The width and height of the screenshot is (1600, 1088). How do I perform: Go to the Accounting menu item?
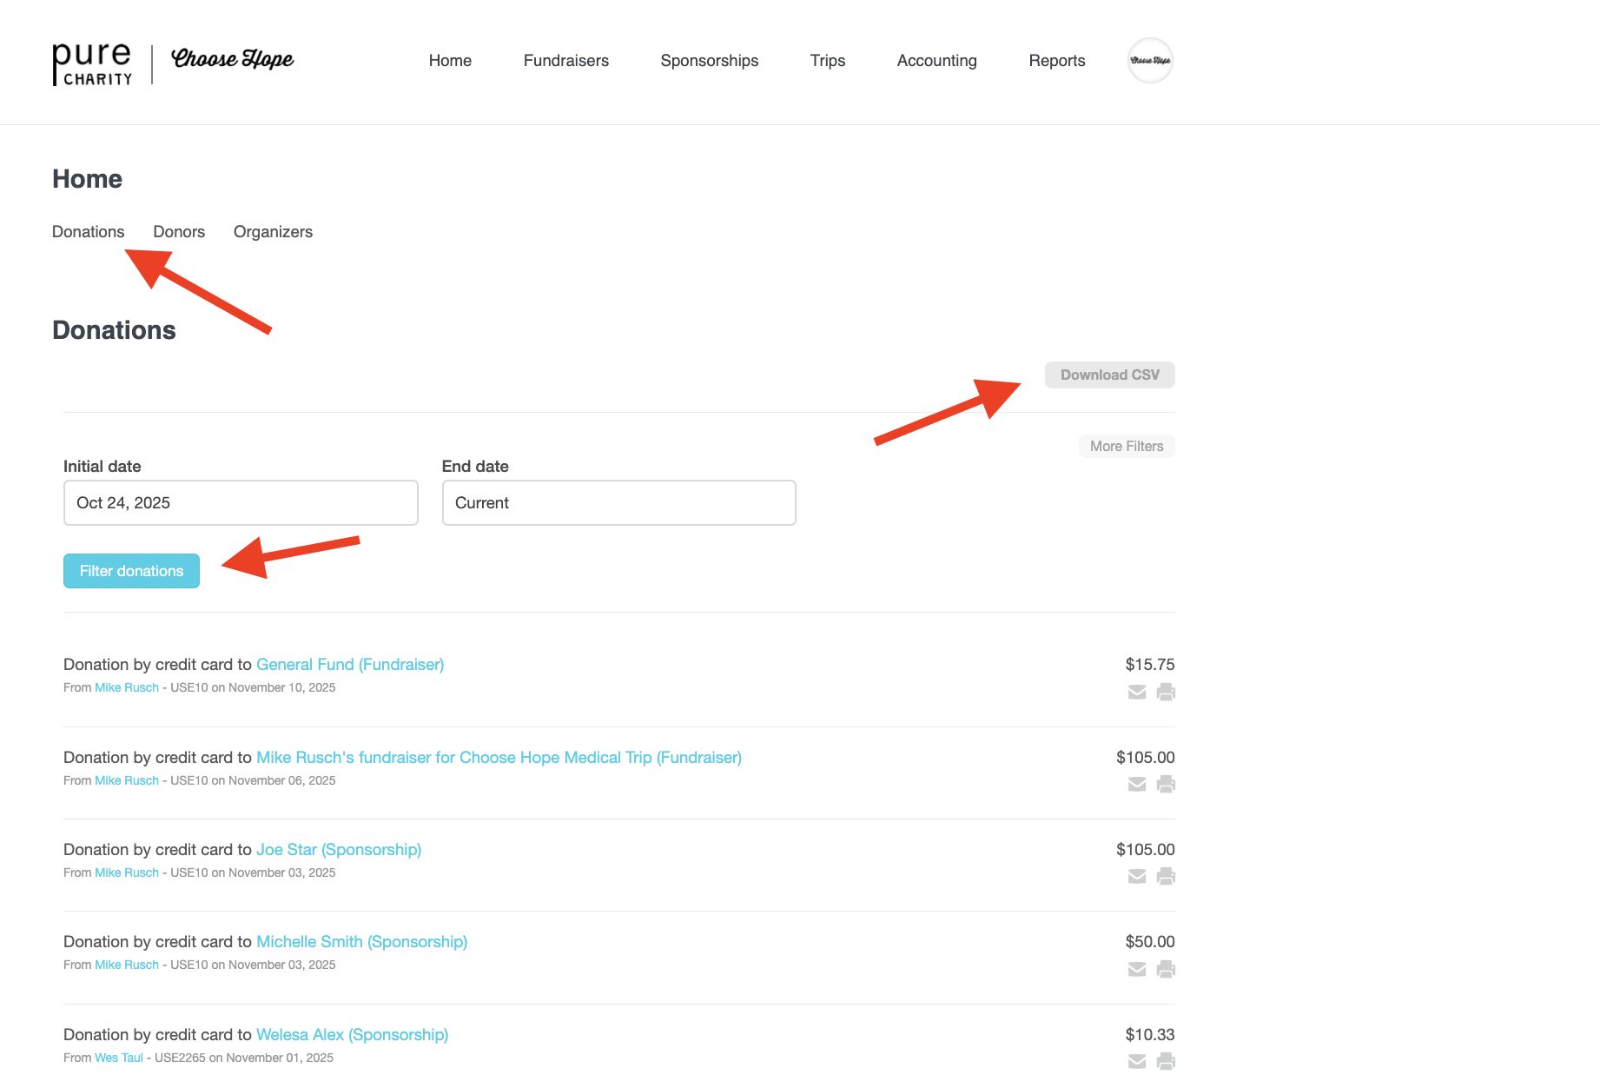(936, 61)
